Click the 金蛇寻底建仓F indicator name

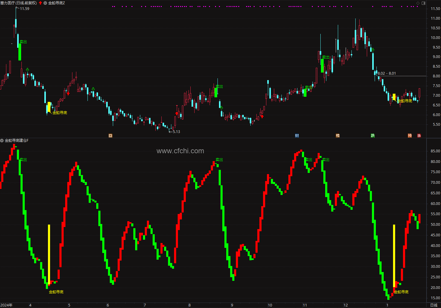[17, 141]
